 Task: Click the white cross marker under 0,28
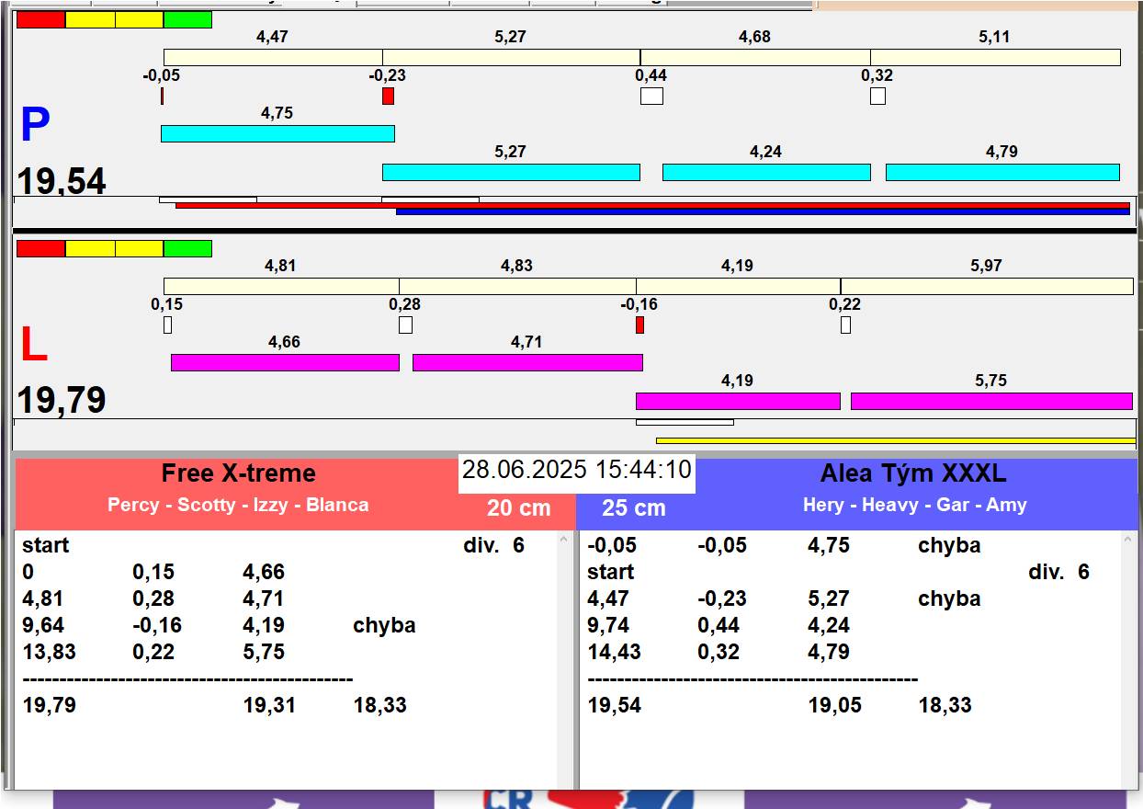(405, 325)
